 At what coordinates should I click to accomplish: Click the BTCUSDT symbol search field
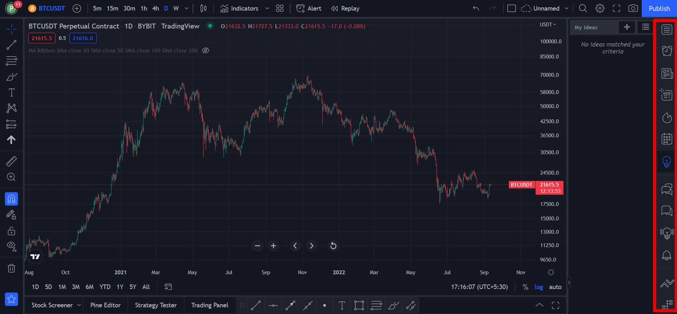(x=47, y=8)
